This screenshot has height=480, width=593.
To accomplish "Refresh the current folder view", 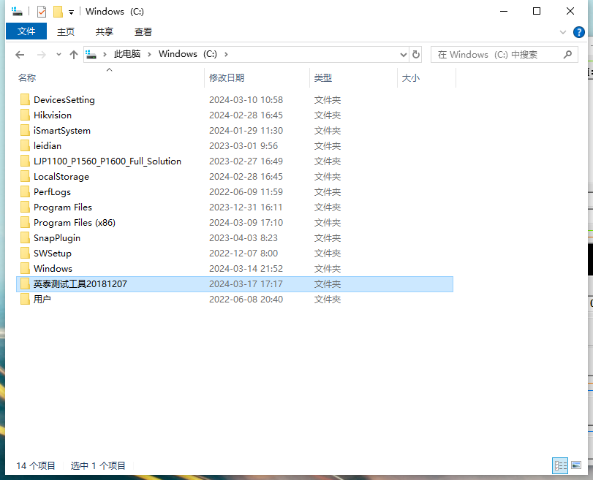I will coord(416,55).
